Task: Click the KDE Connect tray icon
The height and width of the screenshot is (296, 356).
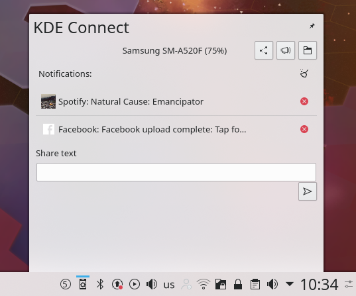Action: click(x=83, y=284)
